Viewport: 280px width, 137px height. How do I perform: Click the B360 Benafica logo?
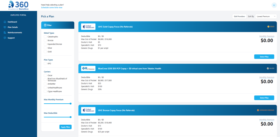tap(18, 5)
